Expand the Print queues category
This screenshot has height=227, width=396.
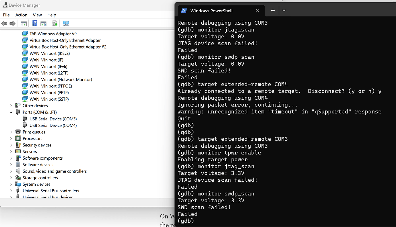11,132
